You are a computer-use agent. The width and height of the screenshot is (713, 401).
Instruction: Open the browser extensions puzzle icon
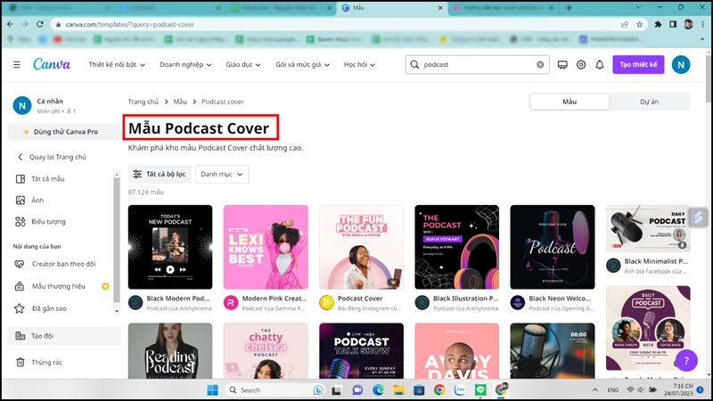(x=658, y=25)
